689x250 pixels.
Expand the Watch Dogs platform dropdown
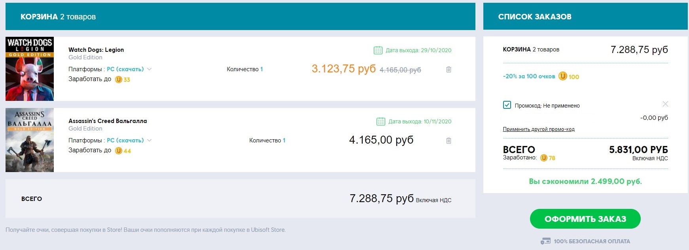150,69
